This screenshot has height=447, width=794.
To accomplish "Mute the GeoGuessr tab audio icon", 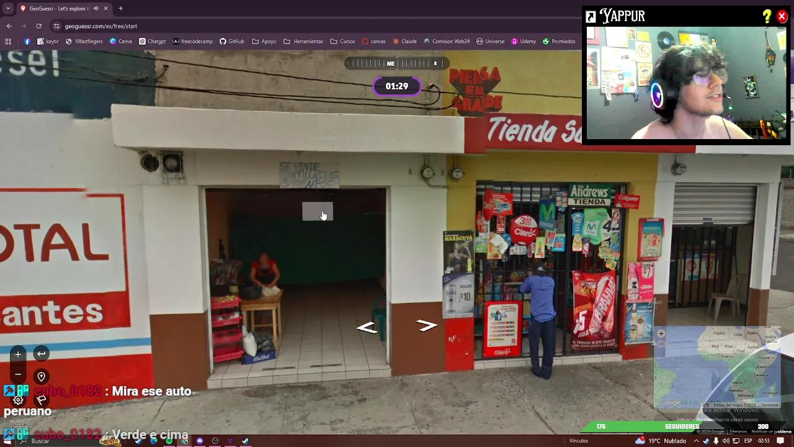I will pyautogui.click(x=96, y=9).
